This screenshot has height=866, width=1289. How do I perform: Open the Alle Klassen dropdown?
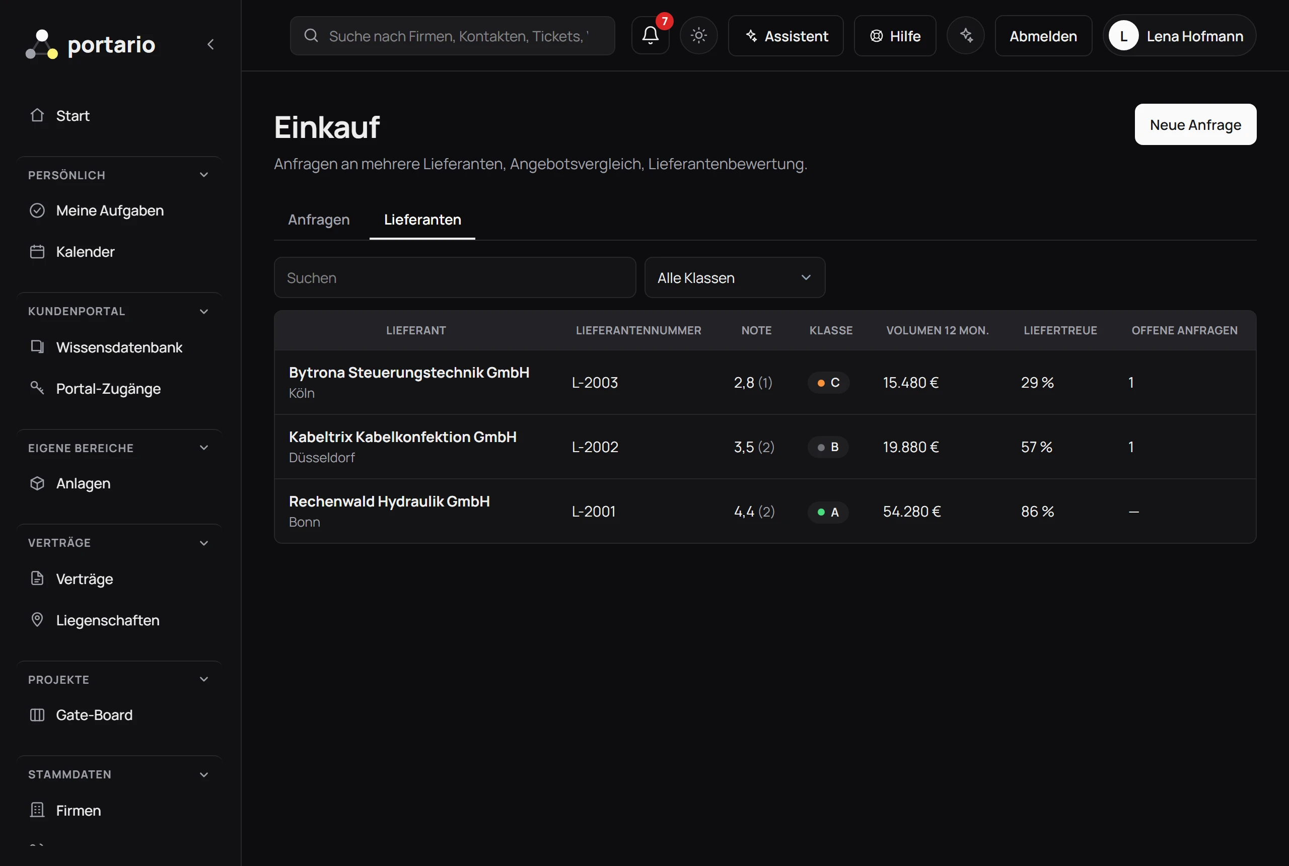[x=735, y=277]
